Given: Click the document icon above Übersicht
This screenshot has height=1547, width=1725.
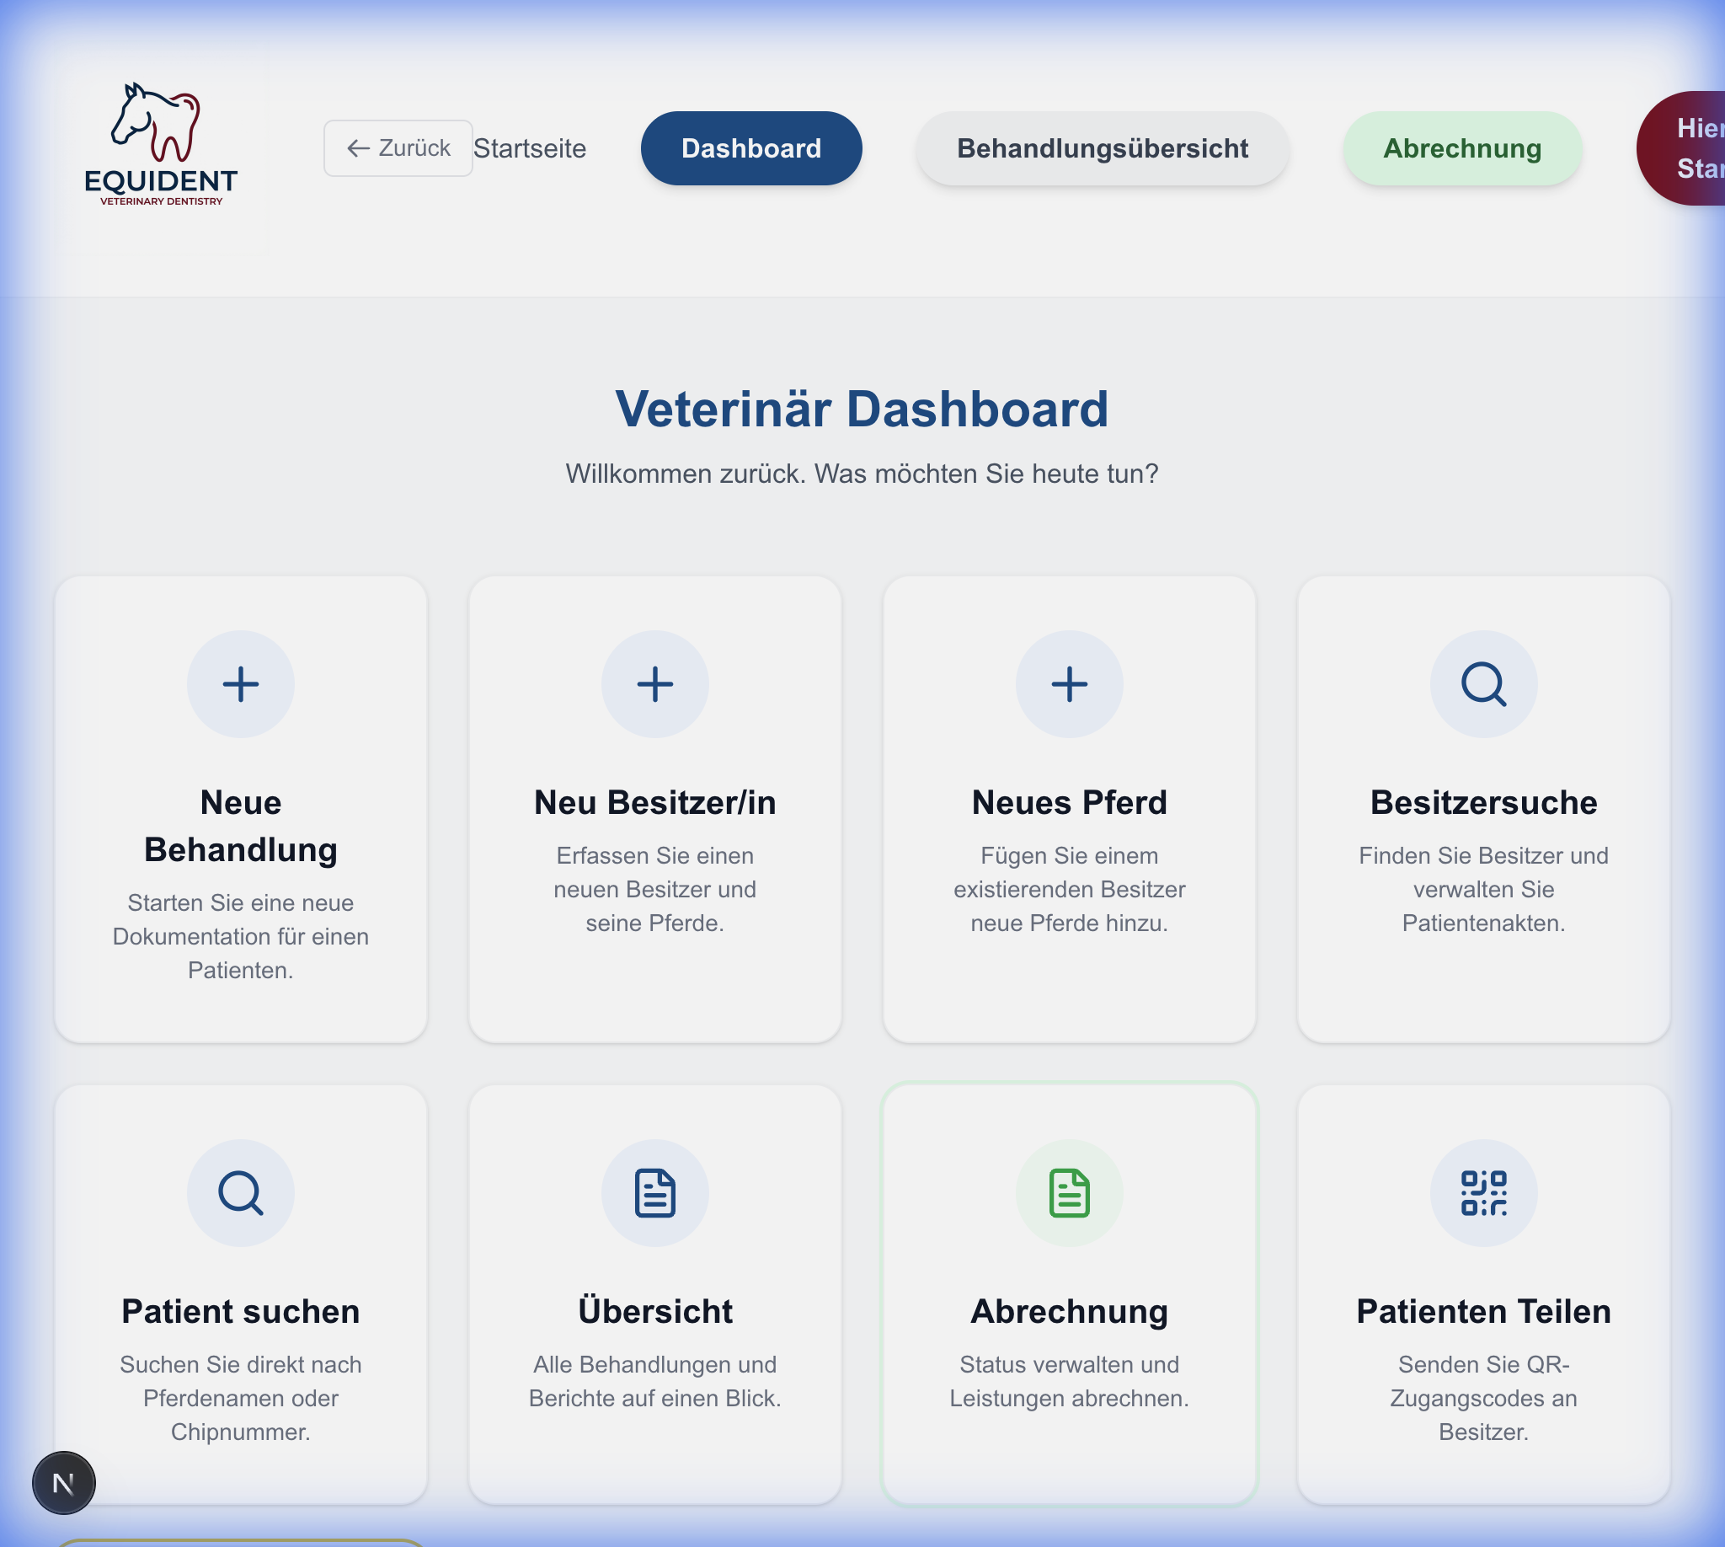Looking at the screenshot, I should (654, 1192).
